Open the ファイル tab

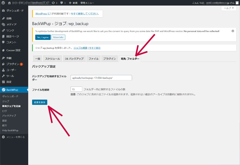coord(94,58)
